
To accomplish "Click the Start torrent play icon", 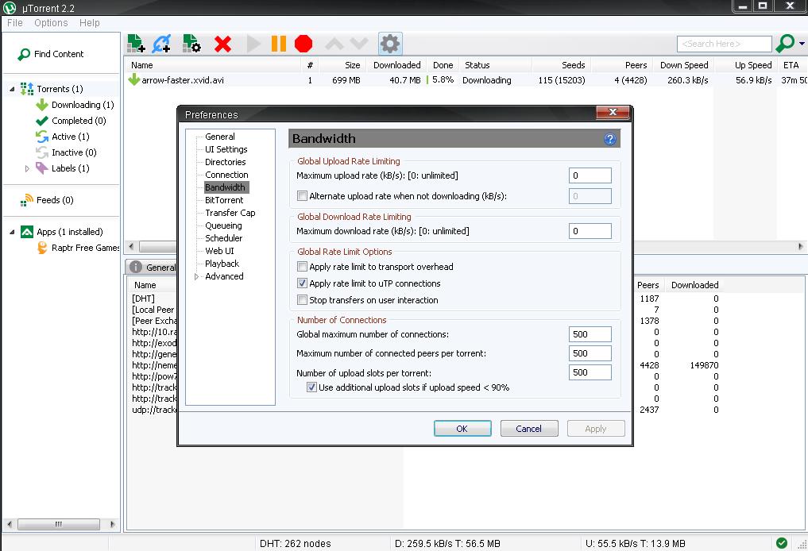I will [x=253, y=44].
